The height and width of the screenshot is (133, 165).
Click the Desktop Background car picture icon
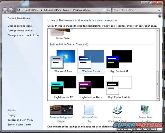(61, 110)
